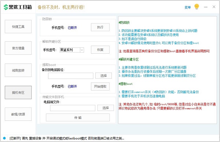Click the green S logo icon

6,7
